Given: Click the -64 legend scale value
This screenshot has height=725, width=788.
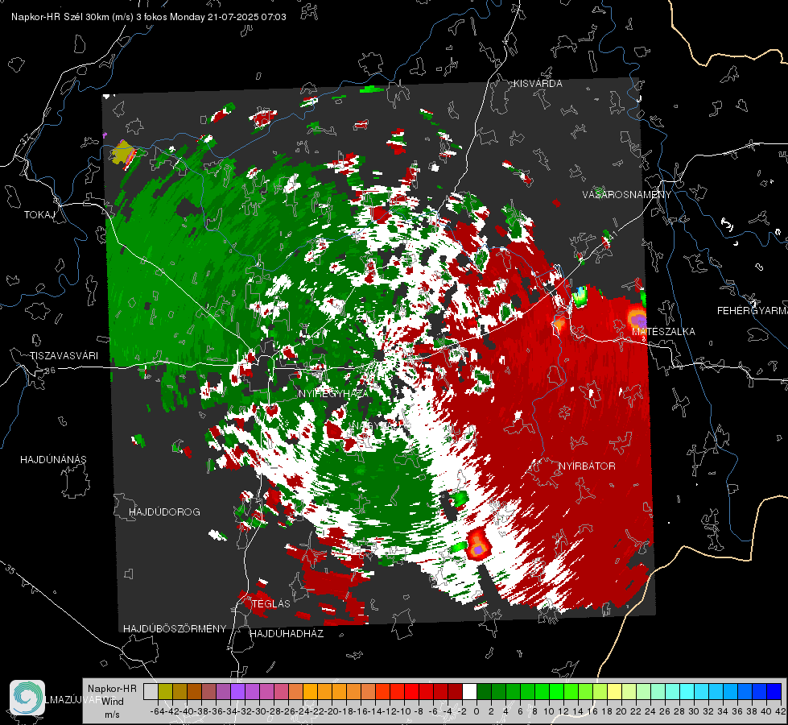Looking at the screenshot, I should coord(158,711).
